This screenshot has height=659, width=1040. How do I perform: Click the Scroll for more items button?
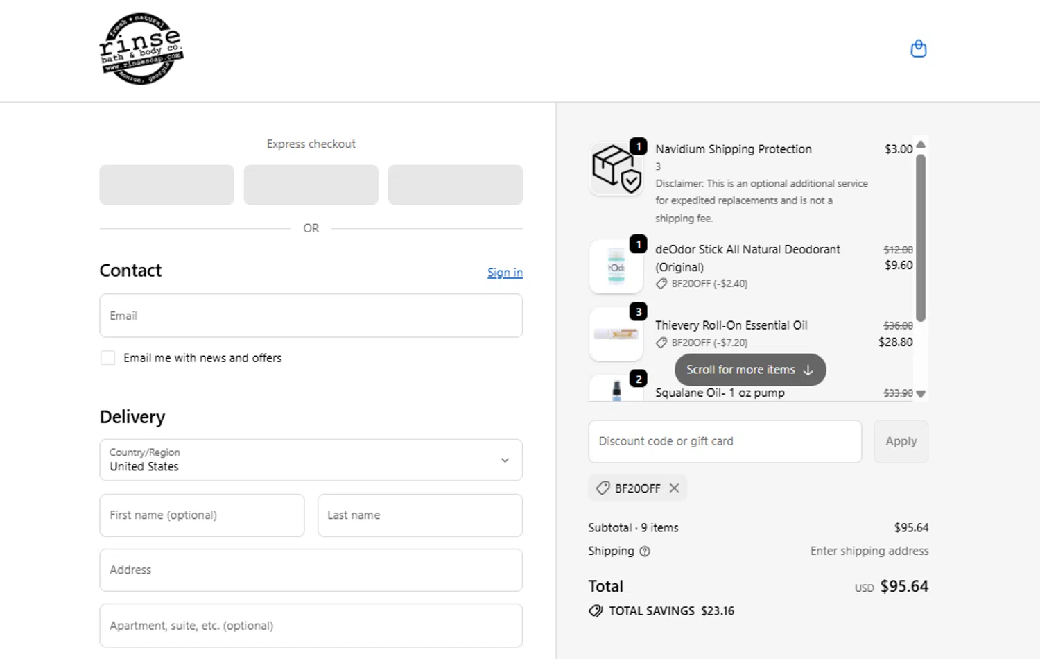(750, 370)
